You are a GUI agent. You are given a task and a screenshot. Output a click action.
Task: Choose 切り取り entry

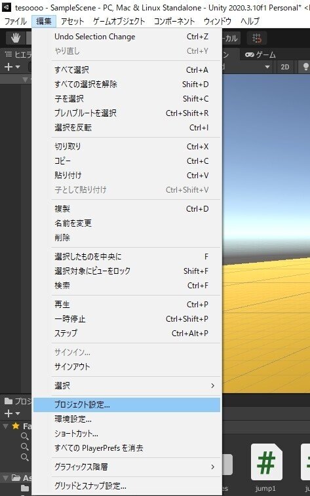pyautogui.click(x=126, y=147)
